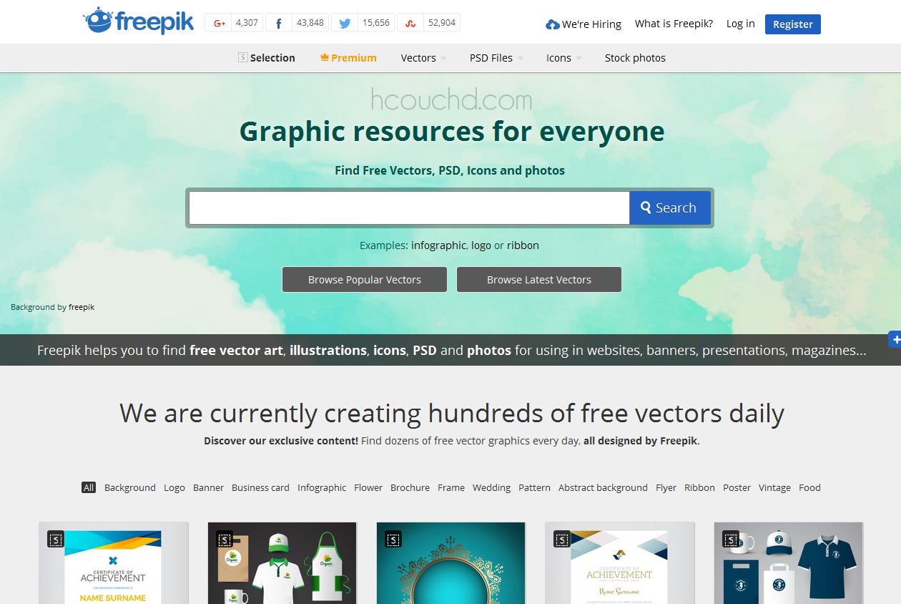This screenshot has width=901, height=604.
Task: Open Stock photos in the navbar
Action: click(635, 58)
